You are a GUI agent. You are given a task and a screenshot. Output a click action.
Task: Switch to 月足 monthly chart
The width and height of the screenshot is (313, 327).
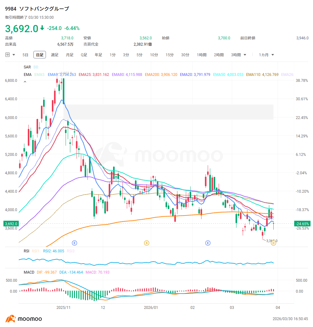(x=70, y=55)
